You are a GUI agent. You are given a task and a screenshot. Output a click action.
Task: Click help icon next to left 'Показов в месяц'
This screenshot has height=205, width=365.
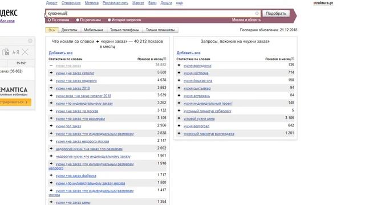(x=165, y=59)
